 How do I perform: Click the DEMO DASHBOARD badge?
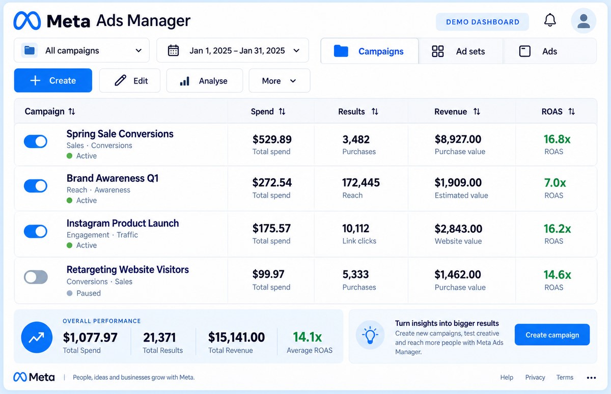coord(483,22)
